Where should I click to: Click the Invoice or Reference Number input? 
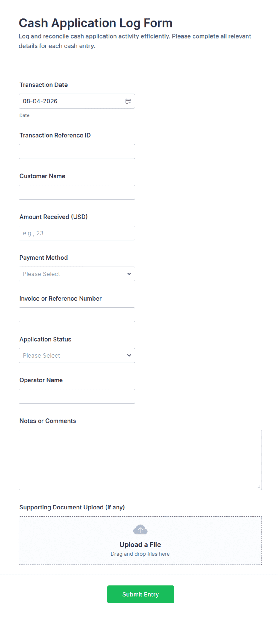77,315
